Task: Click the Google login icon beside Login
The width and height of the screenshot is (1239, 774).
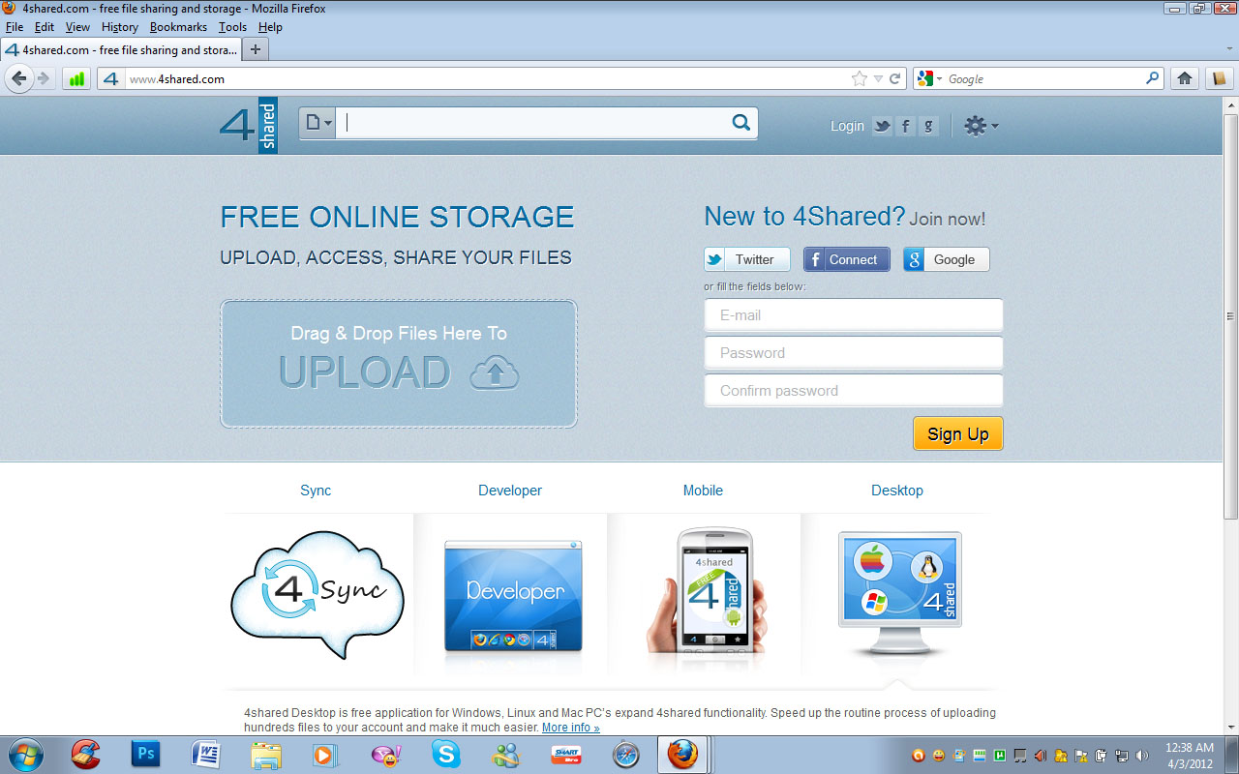Action: point(928,126)
